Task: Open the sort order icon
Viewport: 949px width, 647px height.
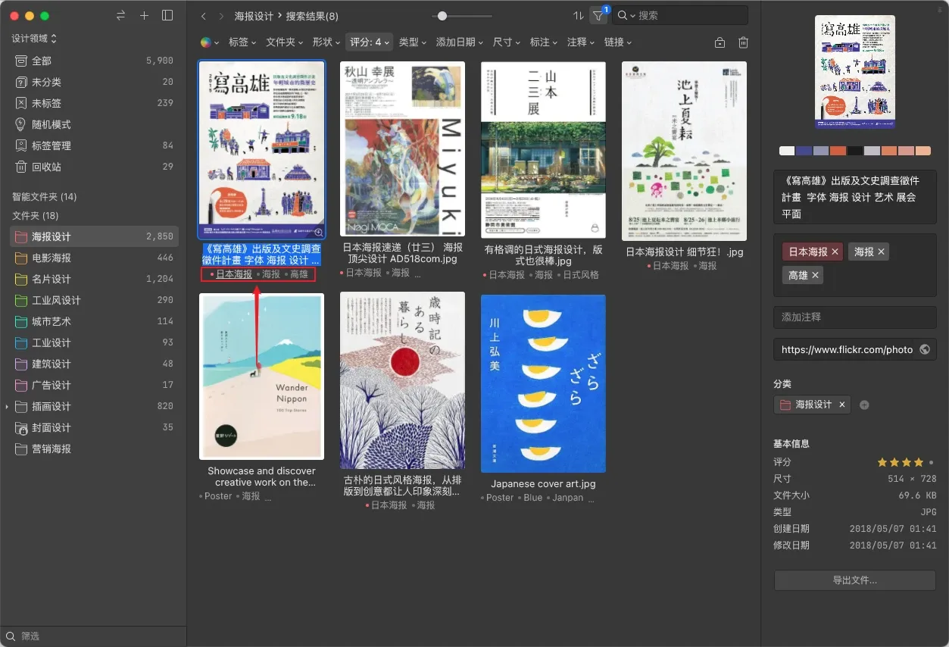Action: pos(579,16)
